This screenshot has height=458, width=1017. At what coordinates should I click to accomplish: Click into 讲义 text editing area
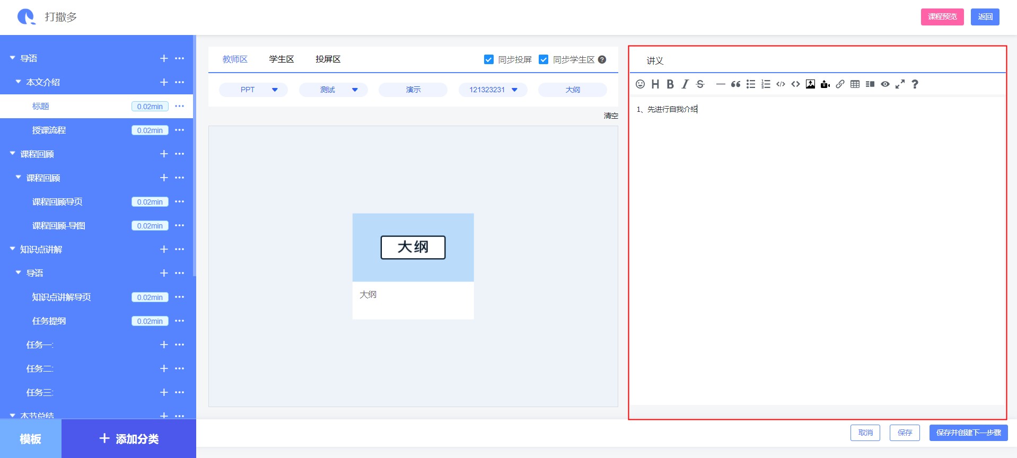point(817,250)
